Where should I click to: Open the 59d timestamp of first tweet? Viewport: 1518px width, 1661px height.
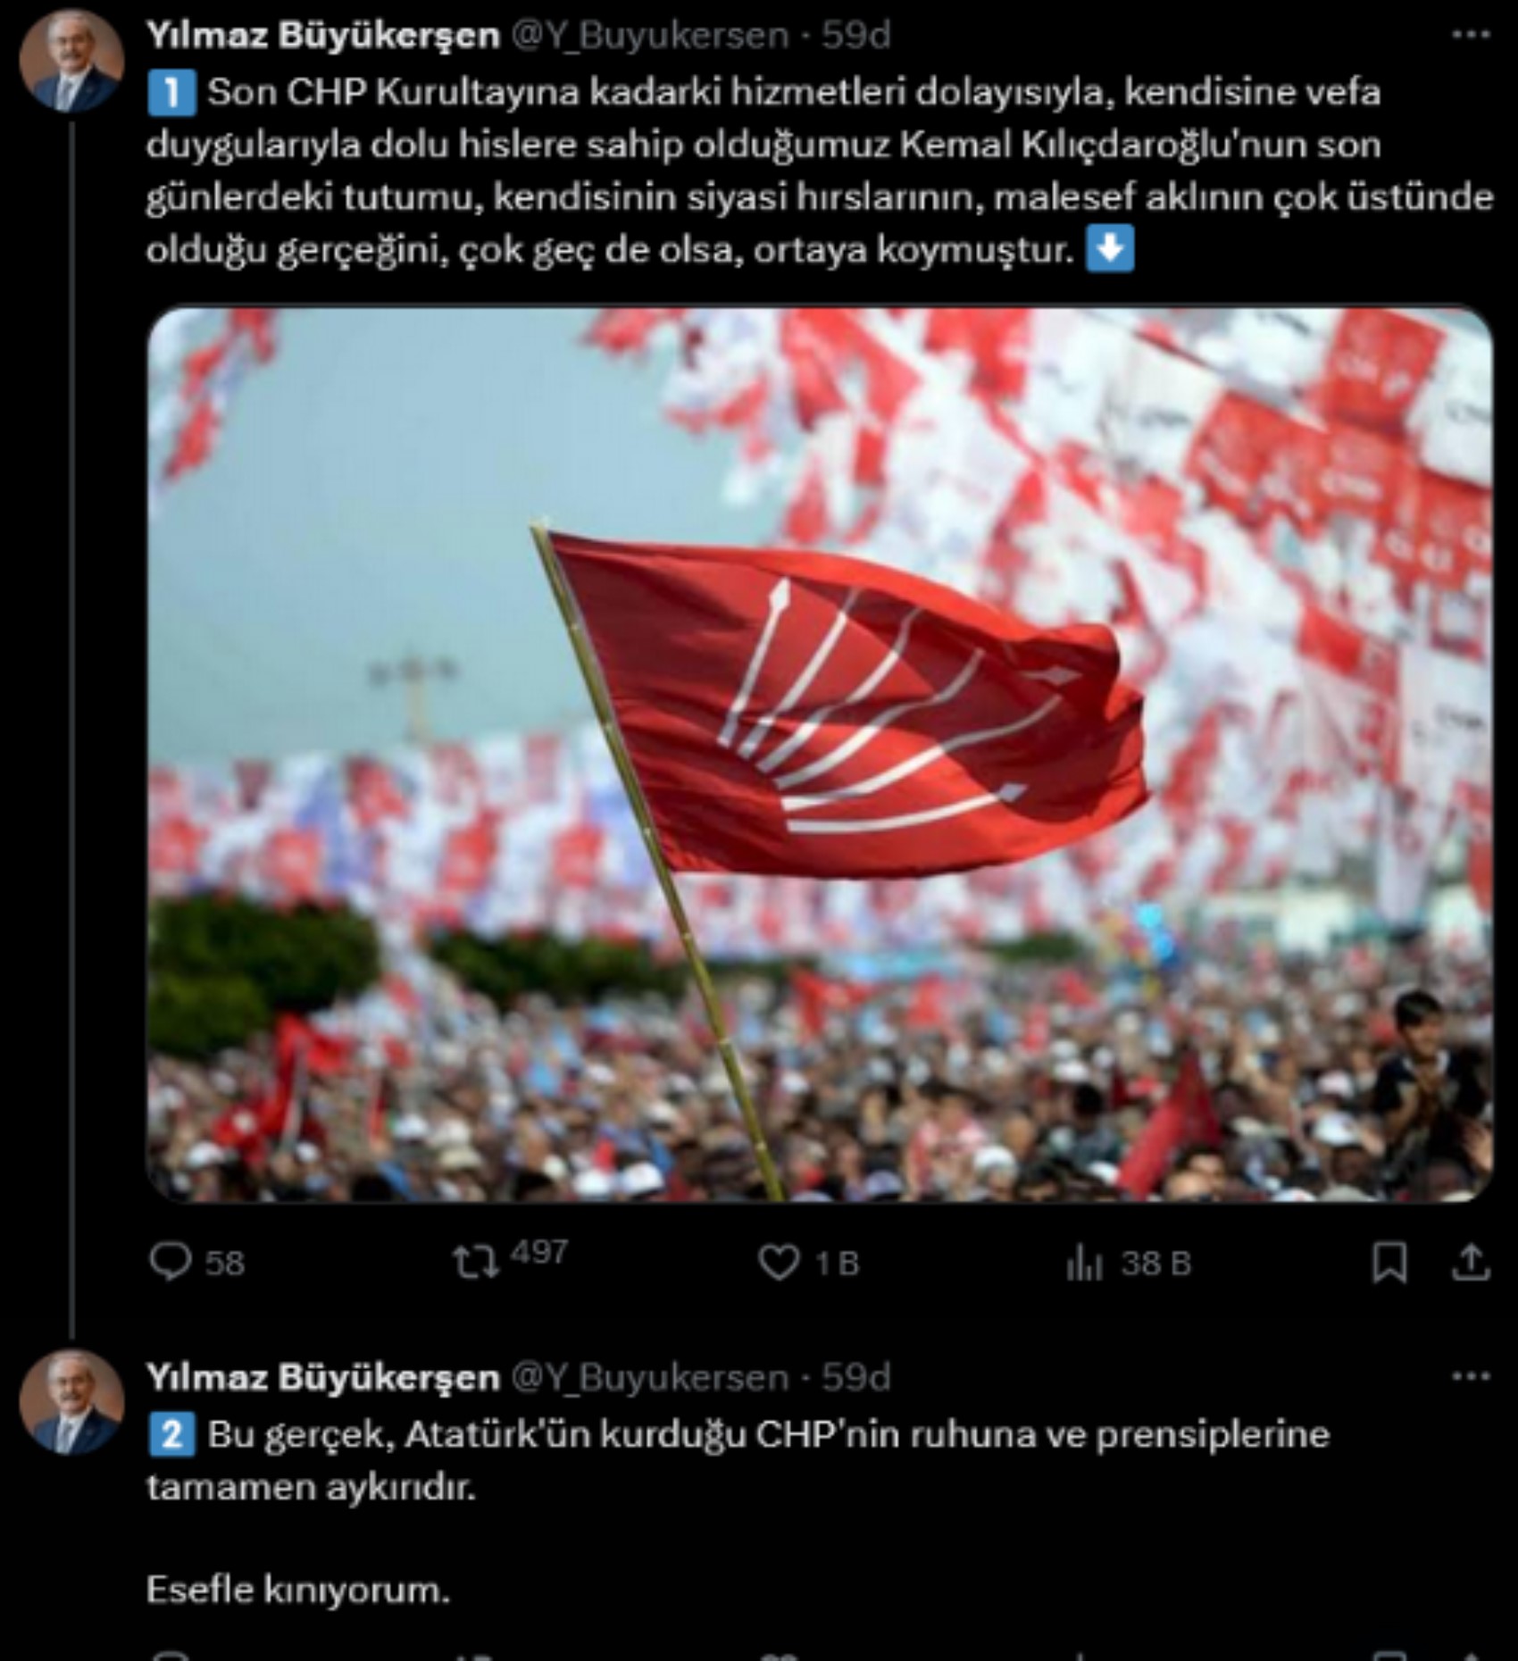coord(855,35)
